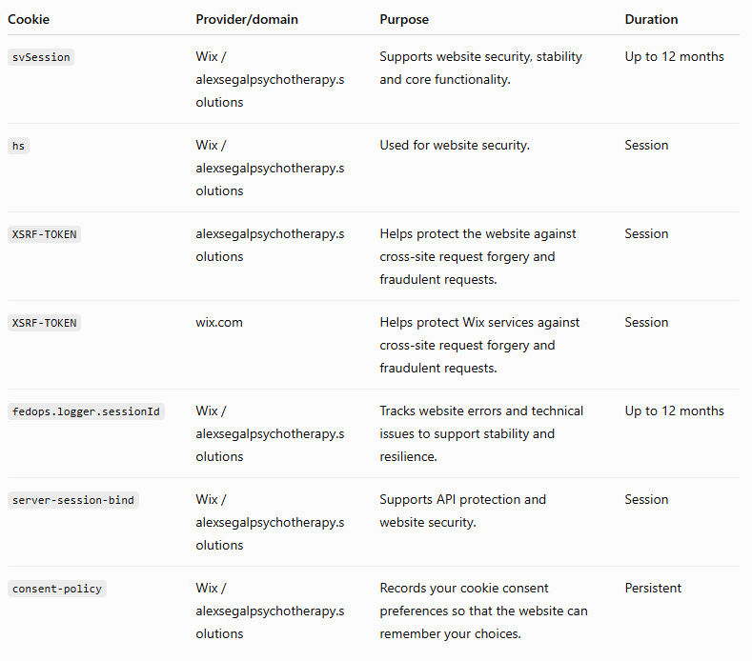Click the first XSRF-TOKEN cookie tag
Image resolution: width=752 pixels, height=661 pixels.
pyautogui.click(x=44, y=234)
